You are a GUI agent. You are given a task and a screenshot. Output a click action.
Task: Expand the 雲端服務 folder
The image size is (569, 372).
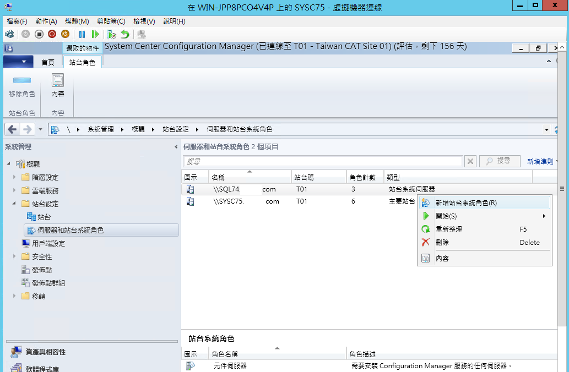coord(14,190)
